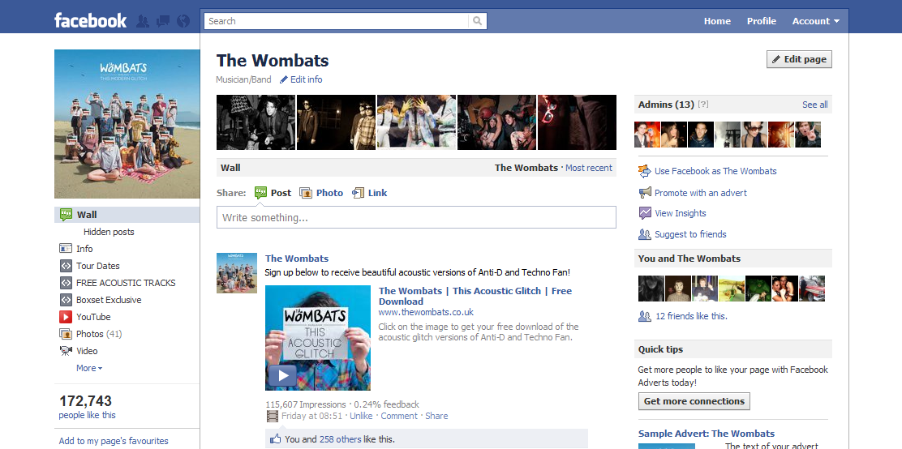Open the YouTube tab icon
The image size is (902, 449).
tap(66, 317)
